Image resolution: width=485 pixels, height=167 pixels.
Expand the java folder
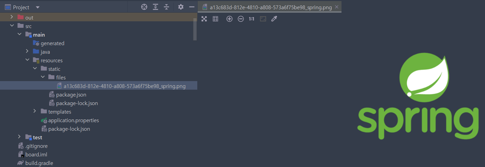(27, 52)
